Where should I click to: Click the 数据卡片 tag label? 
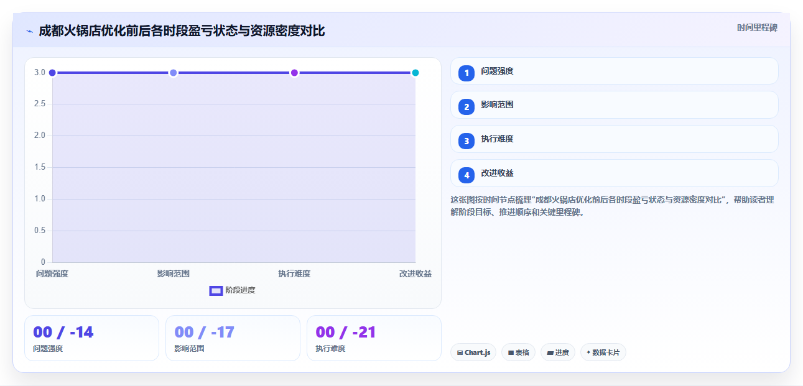pyautogui.click(x=606, y=352)
